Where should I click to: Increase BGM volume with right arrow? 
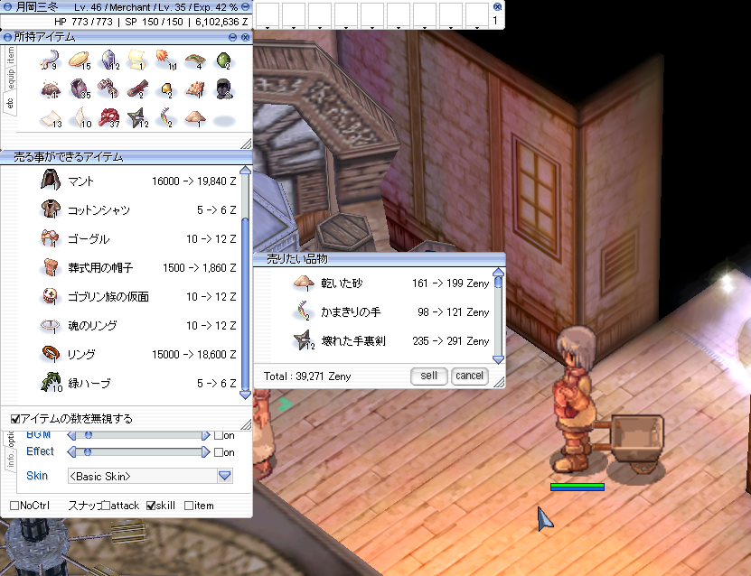[205, 435]
